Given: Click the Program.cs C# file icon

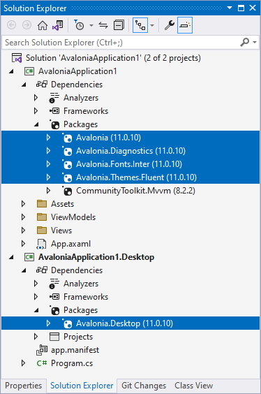Looking at the screenshot, I should pyautogui.click(x=42, y=363).
